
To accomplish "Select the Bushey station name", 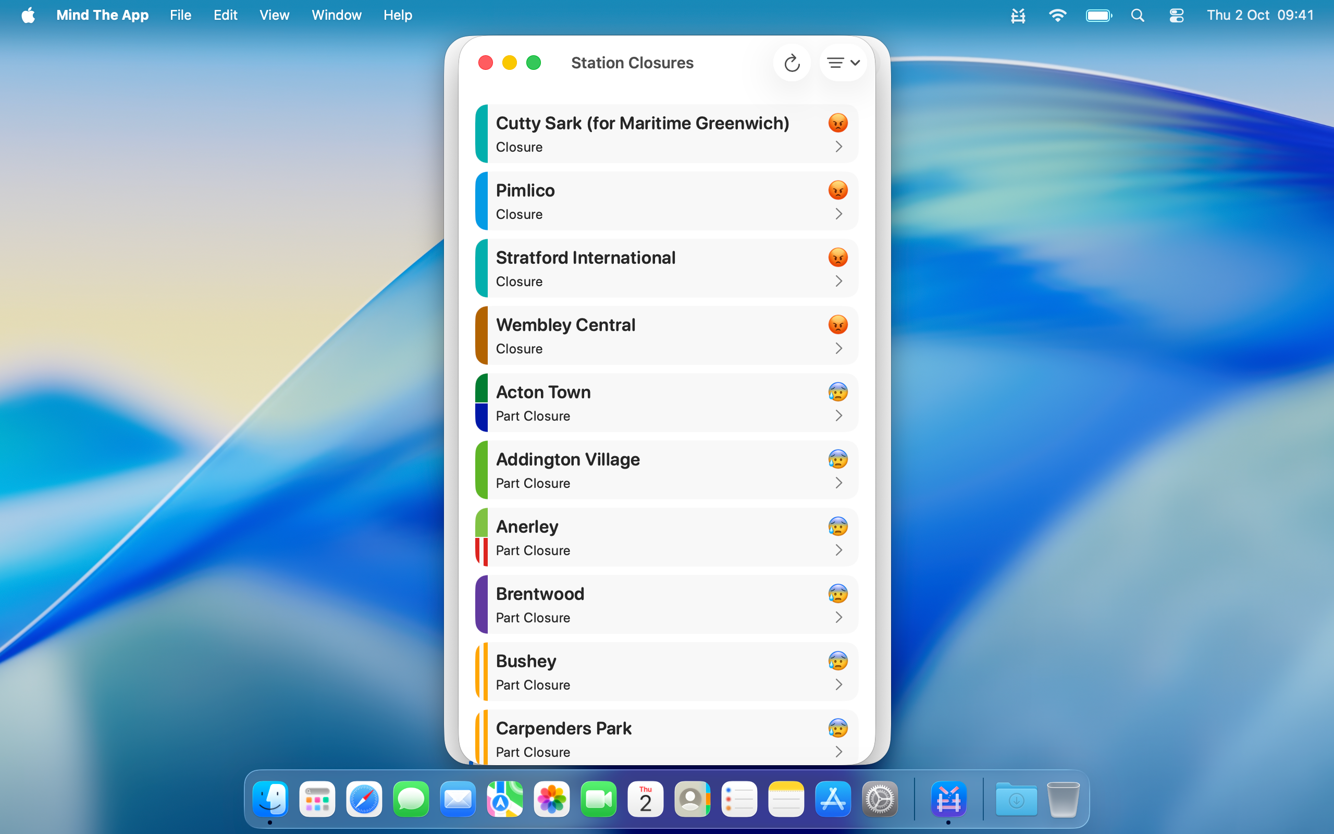I will pos(525,661).
